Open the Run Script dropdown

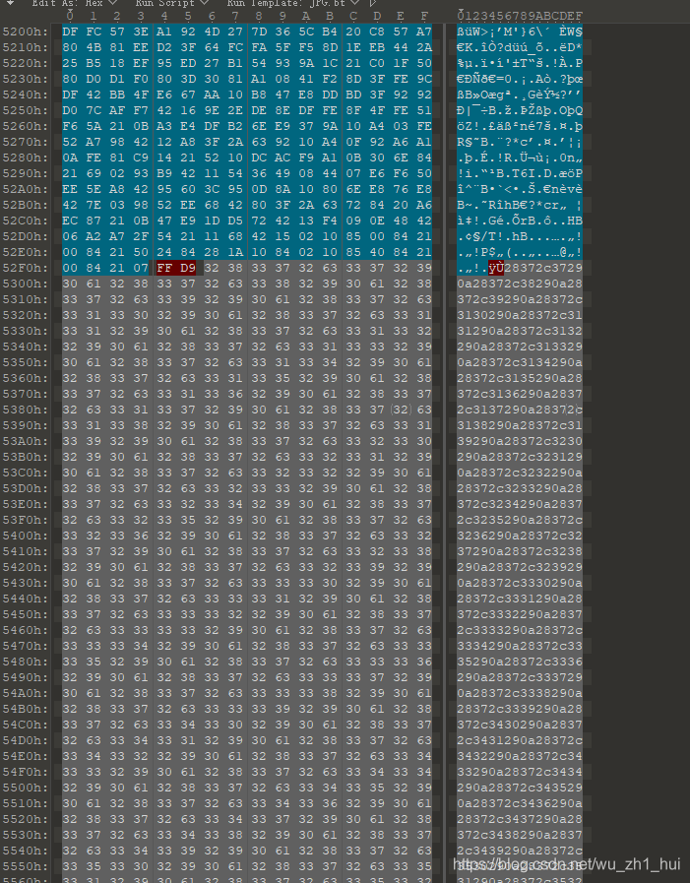[x=172, y=3]
